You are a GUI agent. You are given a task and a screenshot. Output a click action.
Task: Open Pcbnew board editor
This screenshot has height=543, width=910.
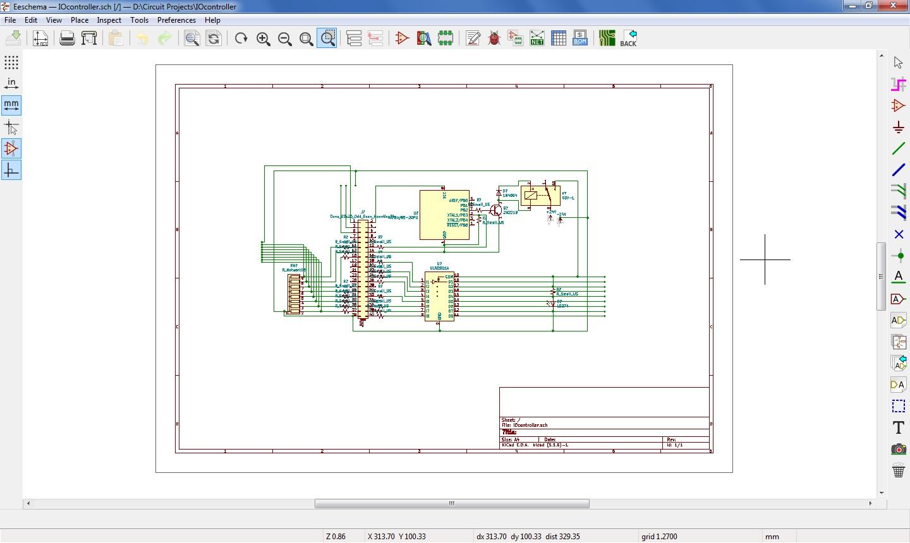pyautogui.click(x=607, y=38)
